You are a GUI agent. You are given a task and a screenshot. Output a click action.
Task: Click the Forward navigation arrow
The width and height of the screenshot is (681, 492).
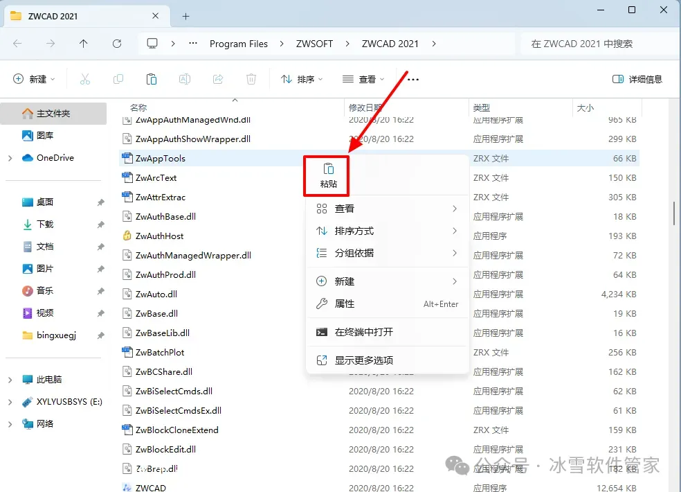pos(51,44)
